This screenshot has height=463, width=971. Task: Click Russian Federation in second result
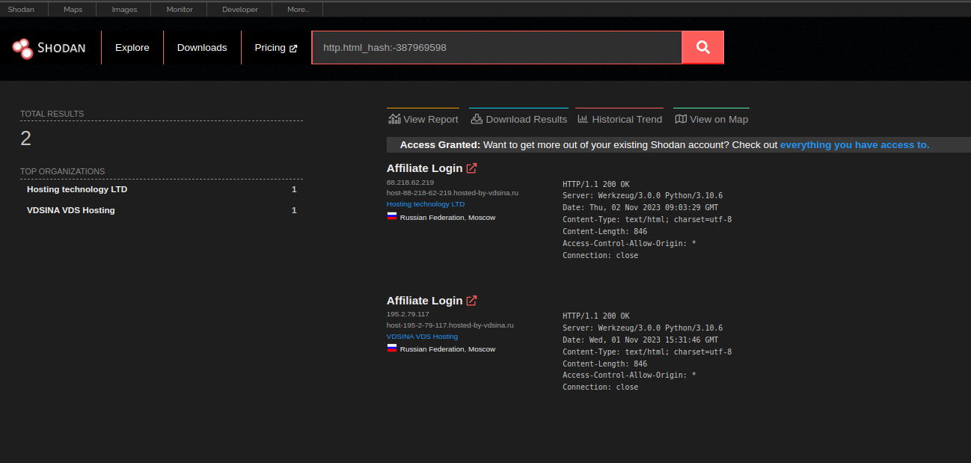pyautogui.click(x=432, y=349)
